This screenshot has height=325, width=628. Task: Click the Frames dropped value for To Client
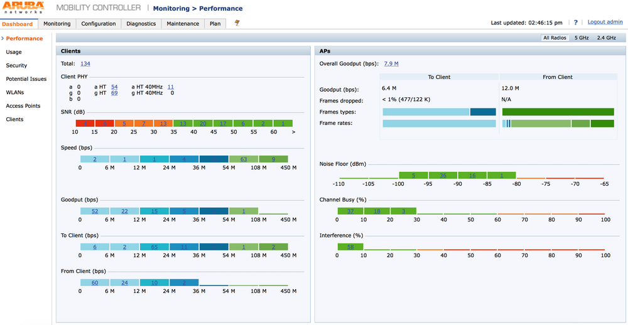click(406, 99)
